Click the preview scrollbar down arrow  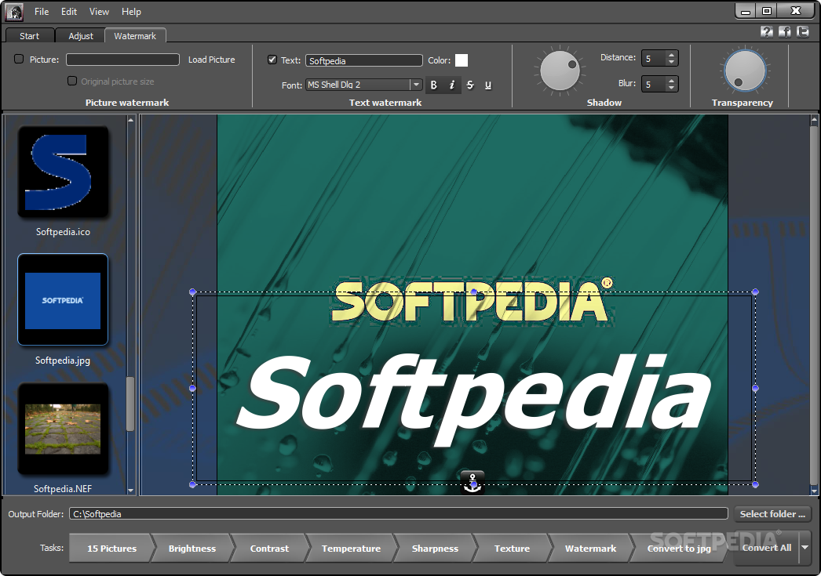pyautogui.click(x=814, y=491)
